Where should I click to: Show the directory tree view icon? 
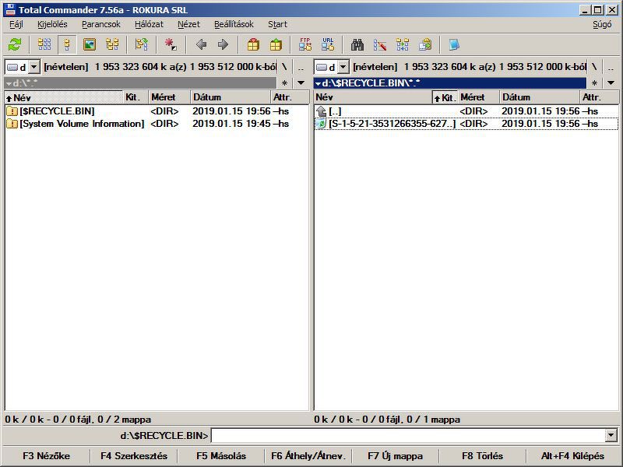112,44
